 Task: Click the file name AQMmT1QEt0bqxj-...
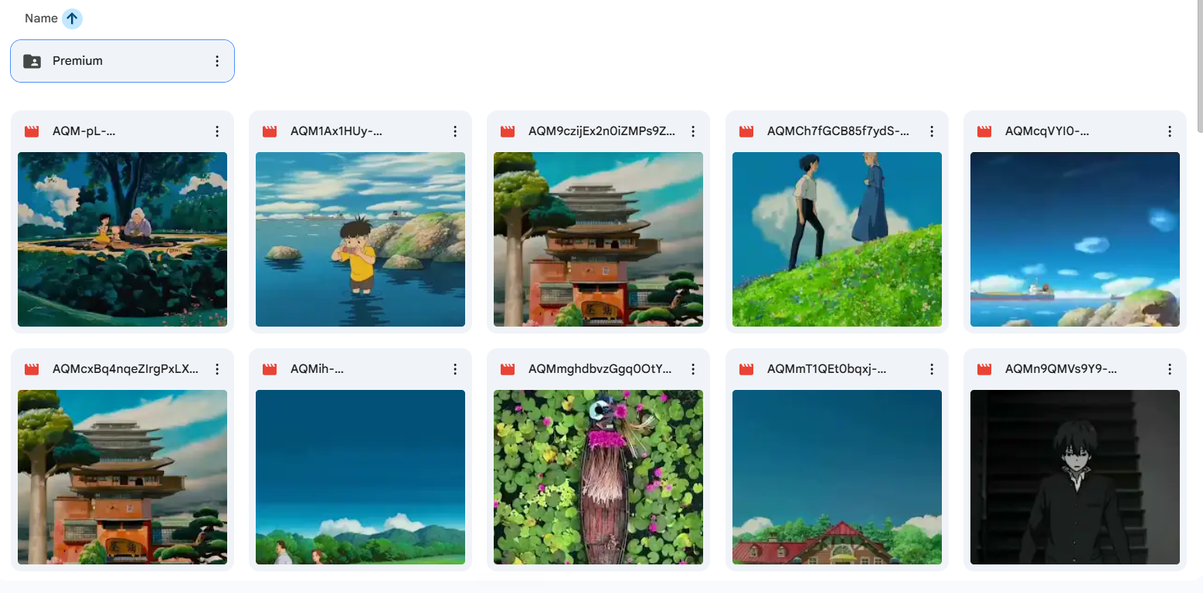point(827,369)
